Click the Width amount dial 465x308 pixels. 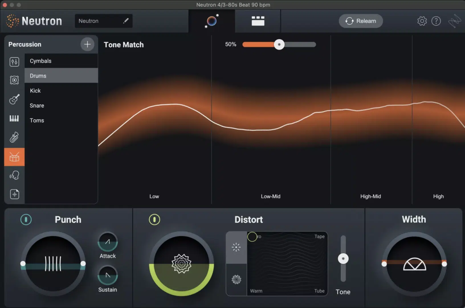pos(414,264)
